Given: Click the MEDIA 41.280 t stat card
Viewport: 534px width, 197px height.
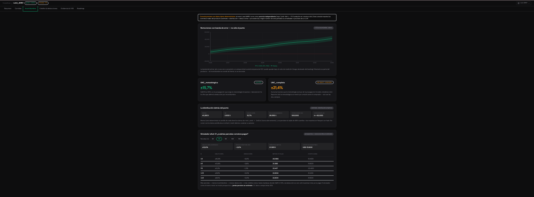Looking at the screenshot, I should point(211,115).
